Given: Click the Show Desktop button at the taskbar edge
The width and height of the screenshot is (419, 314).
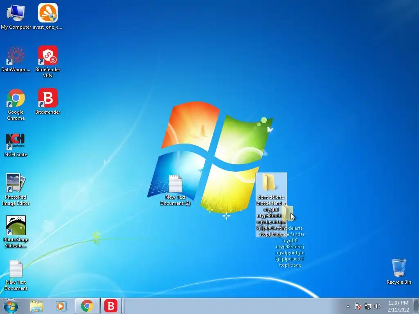Looking at the screenshot, I should [x=416, y=306].
